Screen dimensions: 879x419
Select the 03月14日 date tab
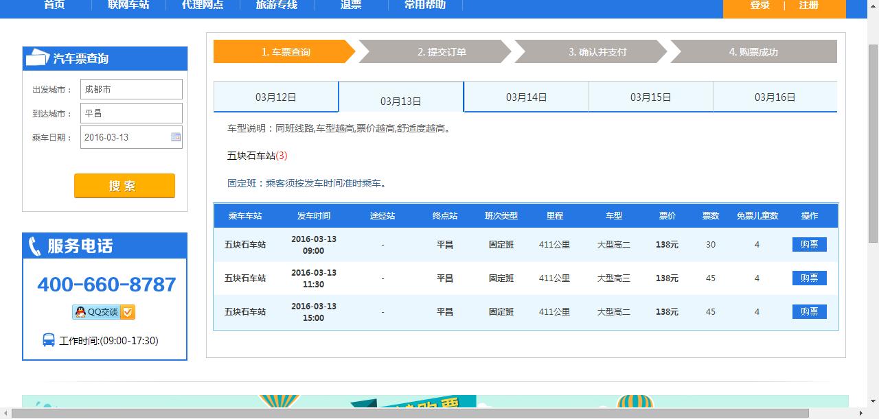pyautogui.click(x=526, y=97)
